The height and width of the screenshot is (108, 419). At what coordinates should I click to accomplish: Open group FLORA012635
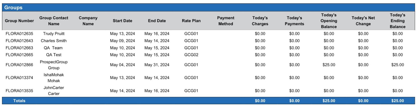pyautogui.click(x=19, y=34)
